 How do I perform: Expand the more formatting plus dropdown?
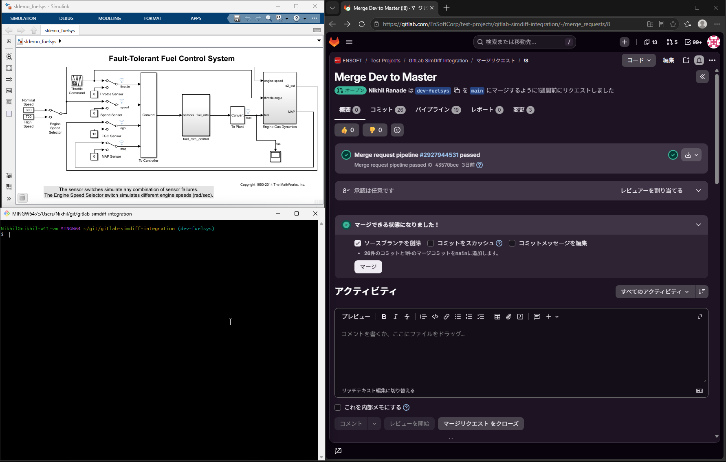click(552, 317)
